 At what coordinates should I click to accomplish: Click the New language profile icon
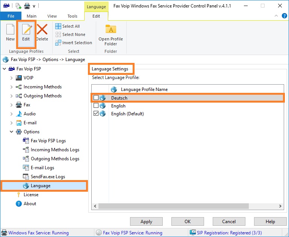pyautogui.click(x=10, y=29)
